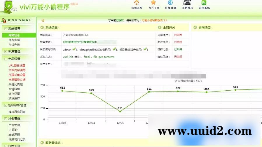Open 模板风格列表 in the sidebar
262x147 pixels.
(17, 112)
